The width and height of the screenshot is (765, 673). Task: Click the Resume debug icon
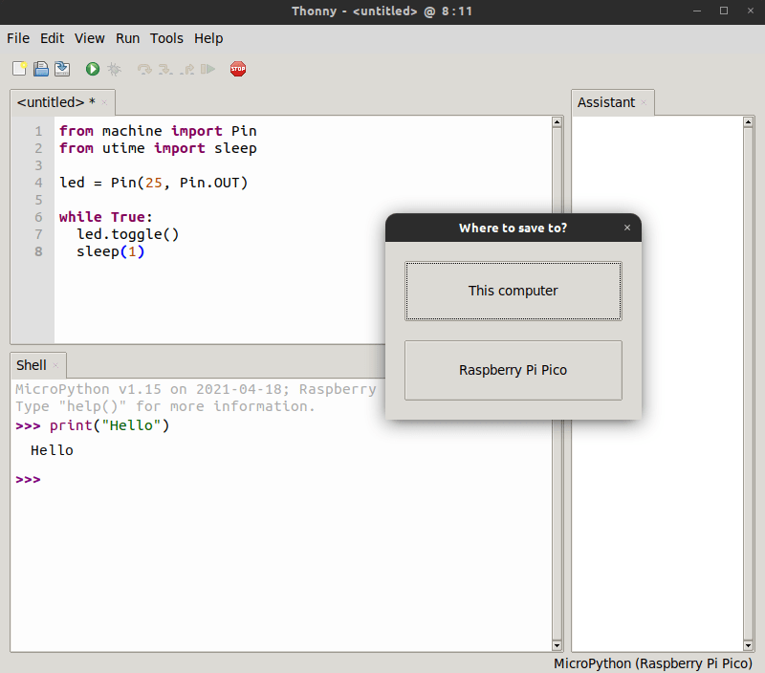click(208, 69)
